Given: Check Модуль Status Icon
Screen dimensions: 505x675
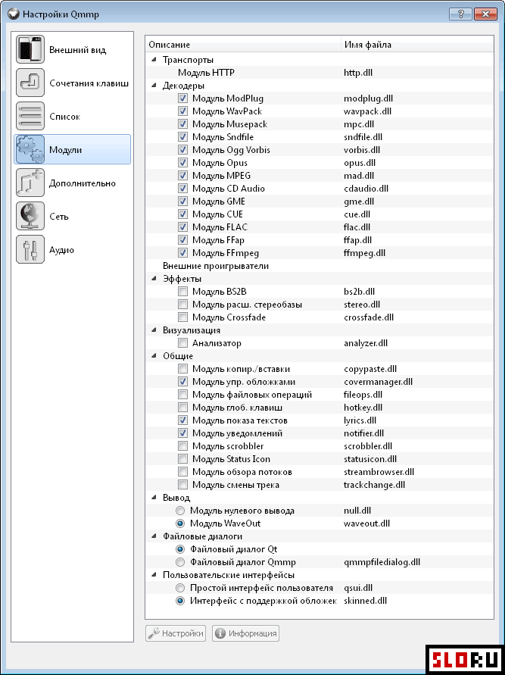Looking at the screenshot, I should (x=182, y=459).
